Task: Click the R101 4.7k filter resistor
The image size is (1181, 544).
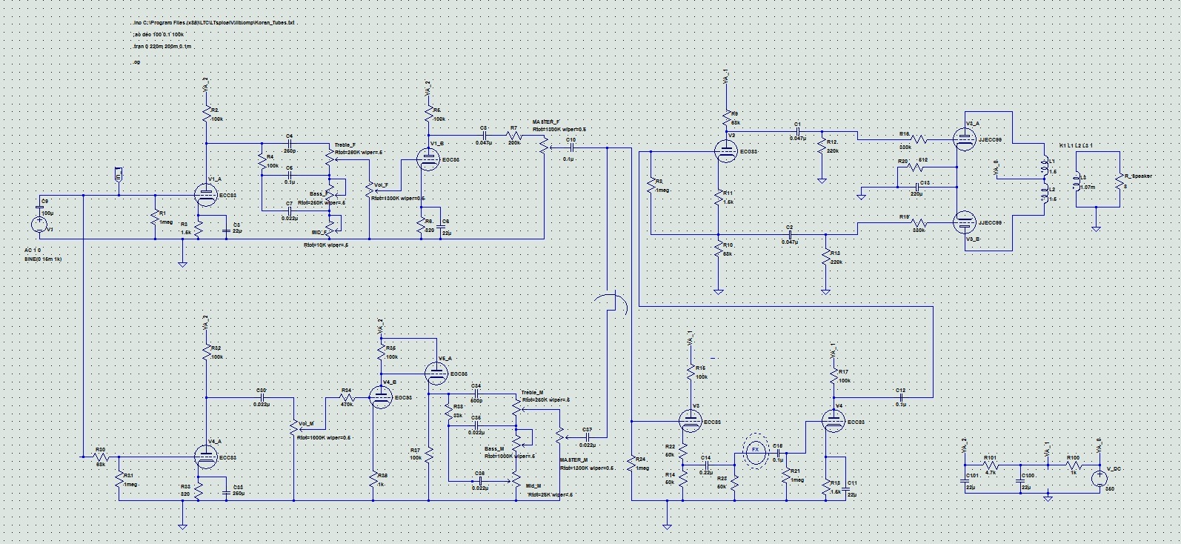Action: [x=991, y=466]
